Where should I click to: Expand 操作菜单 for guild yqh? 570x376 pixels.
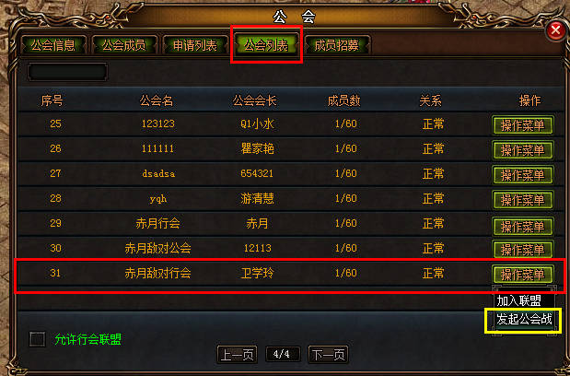523,200
